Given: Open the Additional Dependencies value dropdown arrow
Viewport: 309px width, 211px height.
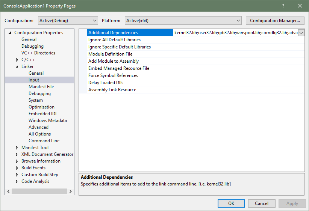Looking at the screenshot, I should tap(301, 33).
